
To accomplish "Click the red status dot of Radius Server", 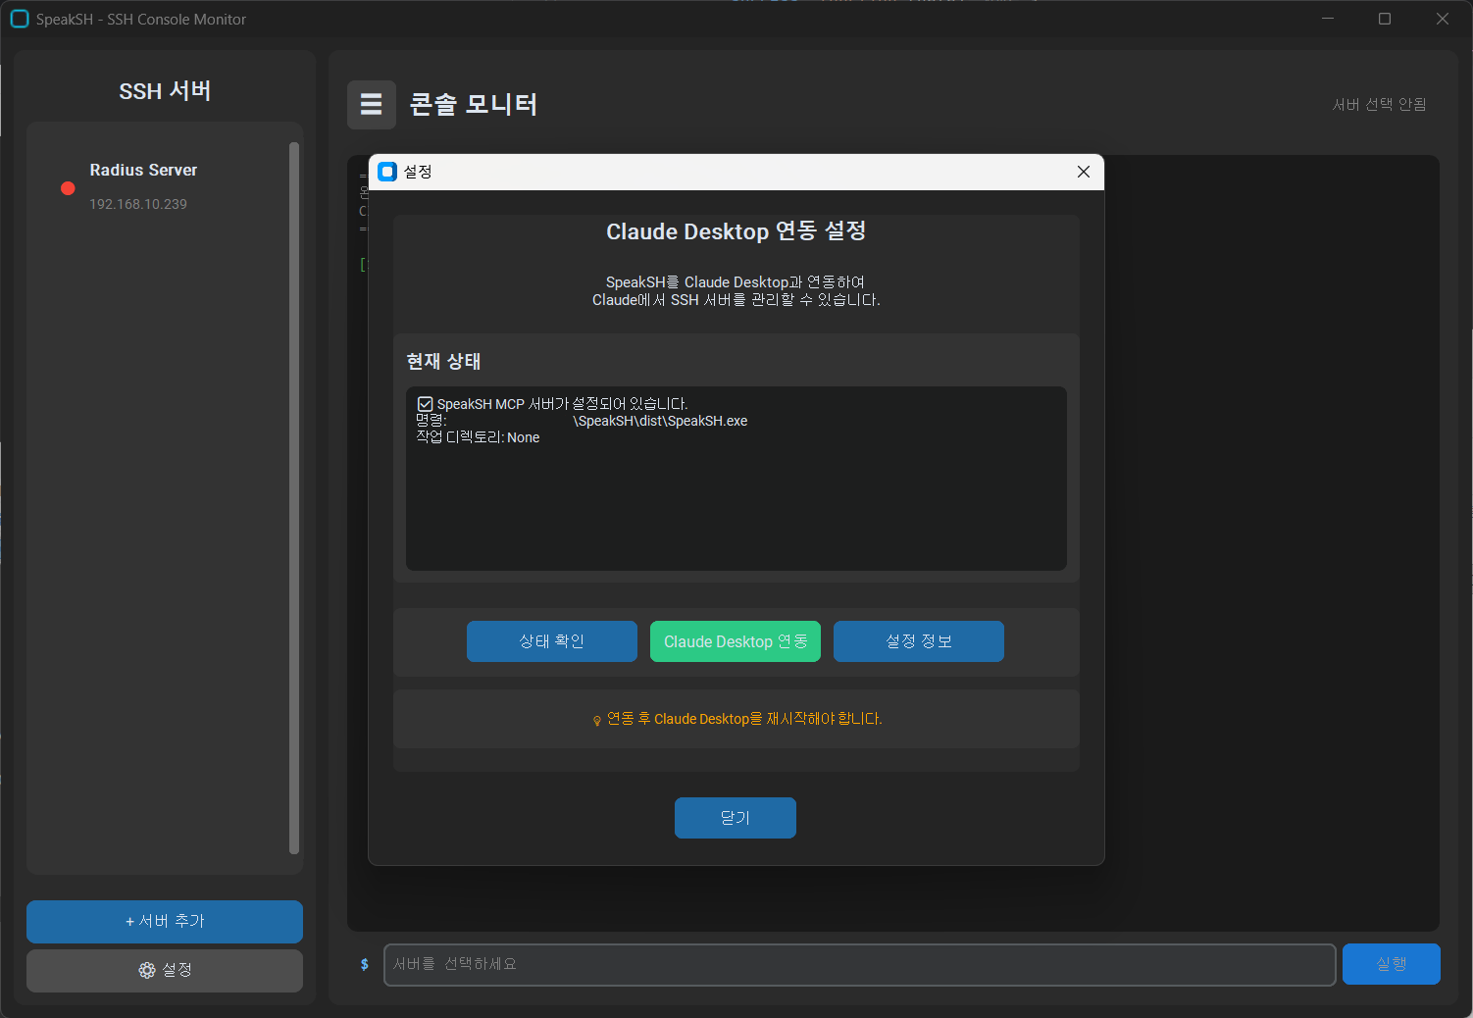I will [x=68, y=188].
